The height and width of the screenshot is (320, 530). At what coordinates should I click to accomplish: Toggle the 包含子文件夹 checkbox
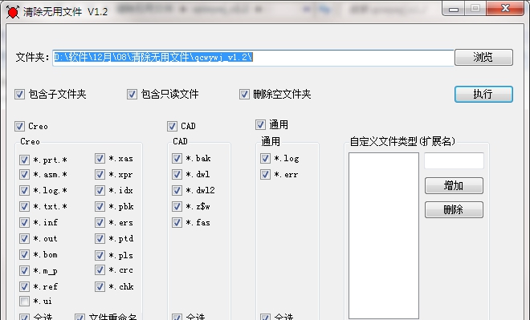[19, 94]
